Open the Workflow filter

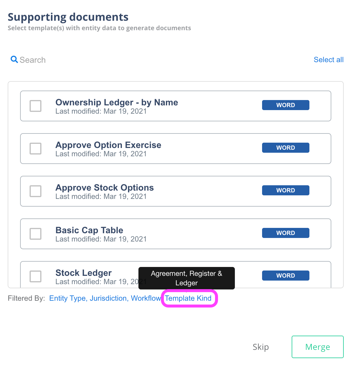[x=146, y=298]
